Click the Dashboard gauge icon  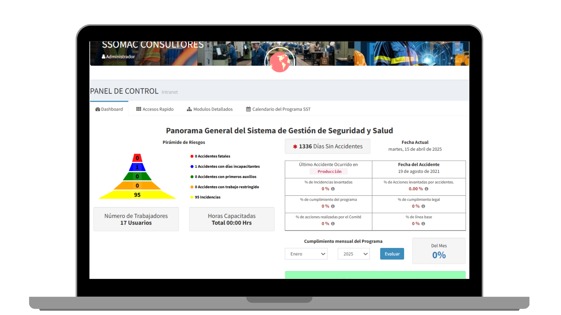[x=98, y=109]
